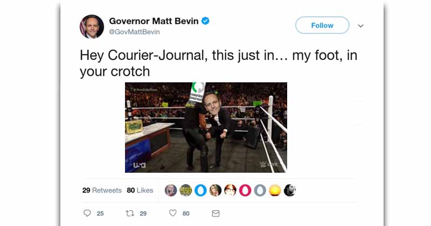Click the gray egg liker avatar
431x226 pixels.
tap(260, 190)
